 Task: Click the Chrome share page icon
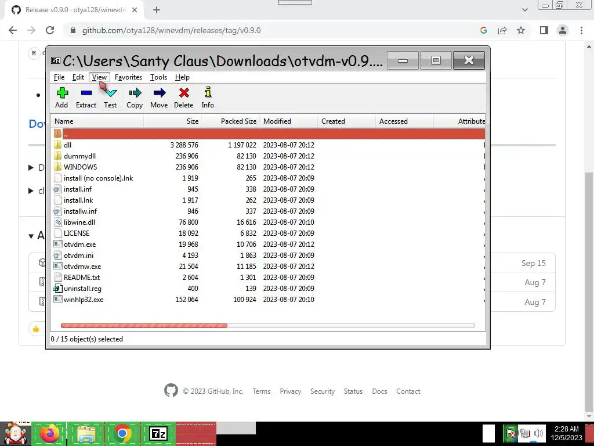click(502, 30)
